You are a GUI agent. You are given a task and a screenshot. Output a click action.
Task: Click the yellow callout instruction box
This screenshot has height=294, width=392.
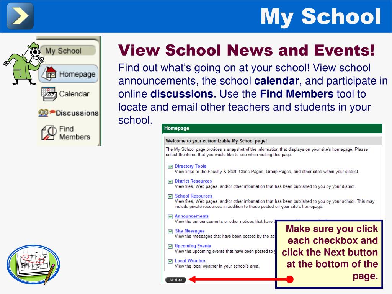(329, 254)
